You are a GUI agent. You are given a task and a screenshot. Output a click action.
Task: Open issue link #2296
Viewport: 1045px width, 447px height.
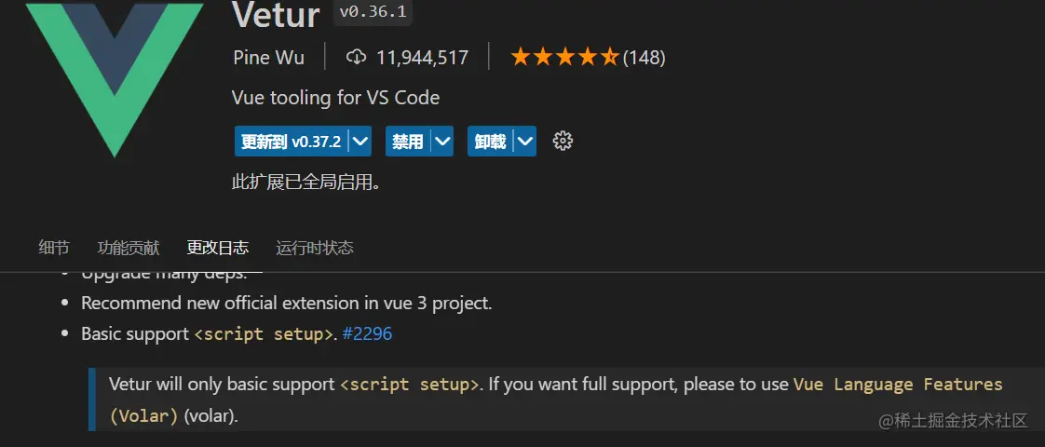point(367,333)
